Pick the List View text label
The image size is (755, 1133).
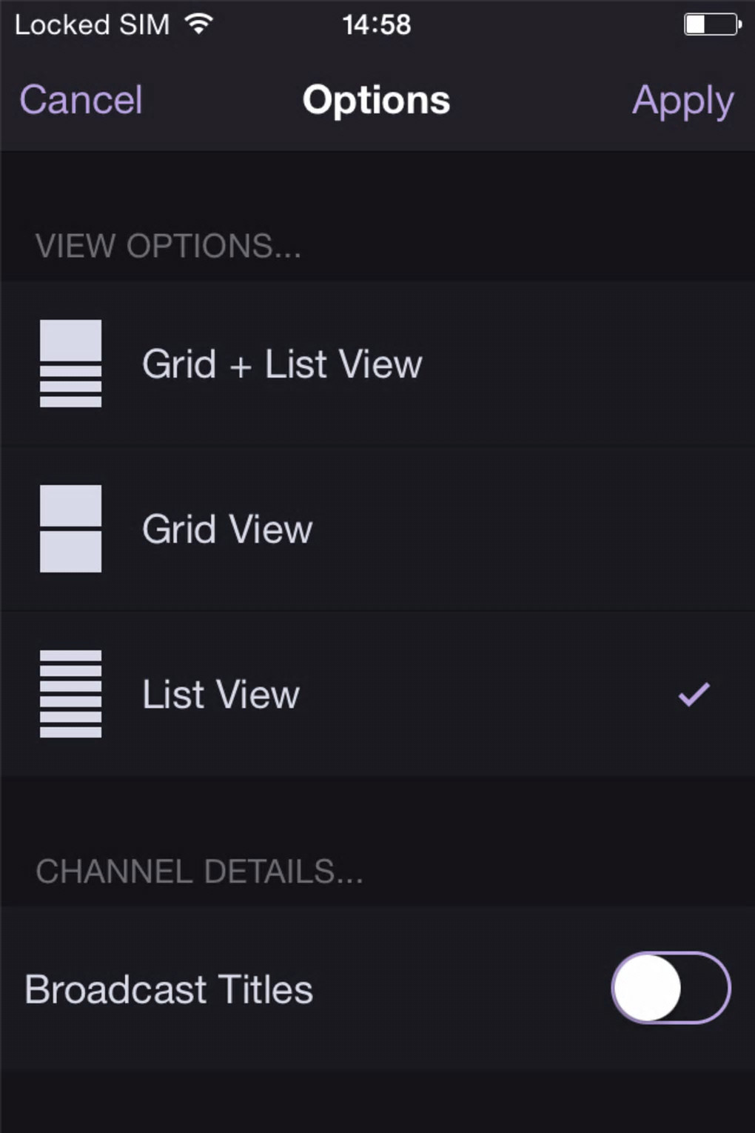click(221, 694)
